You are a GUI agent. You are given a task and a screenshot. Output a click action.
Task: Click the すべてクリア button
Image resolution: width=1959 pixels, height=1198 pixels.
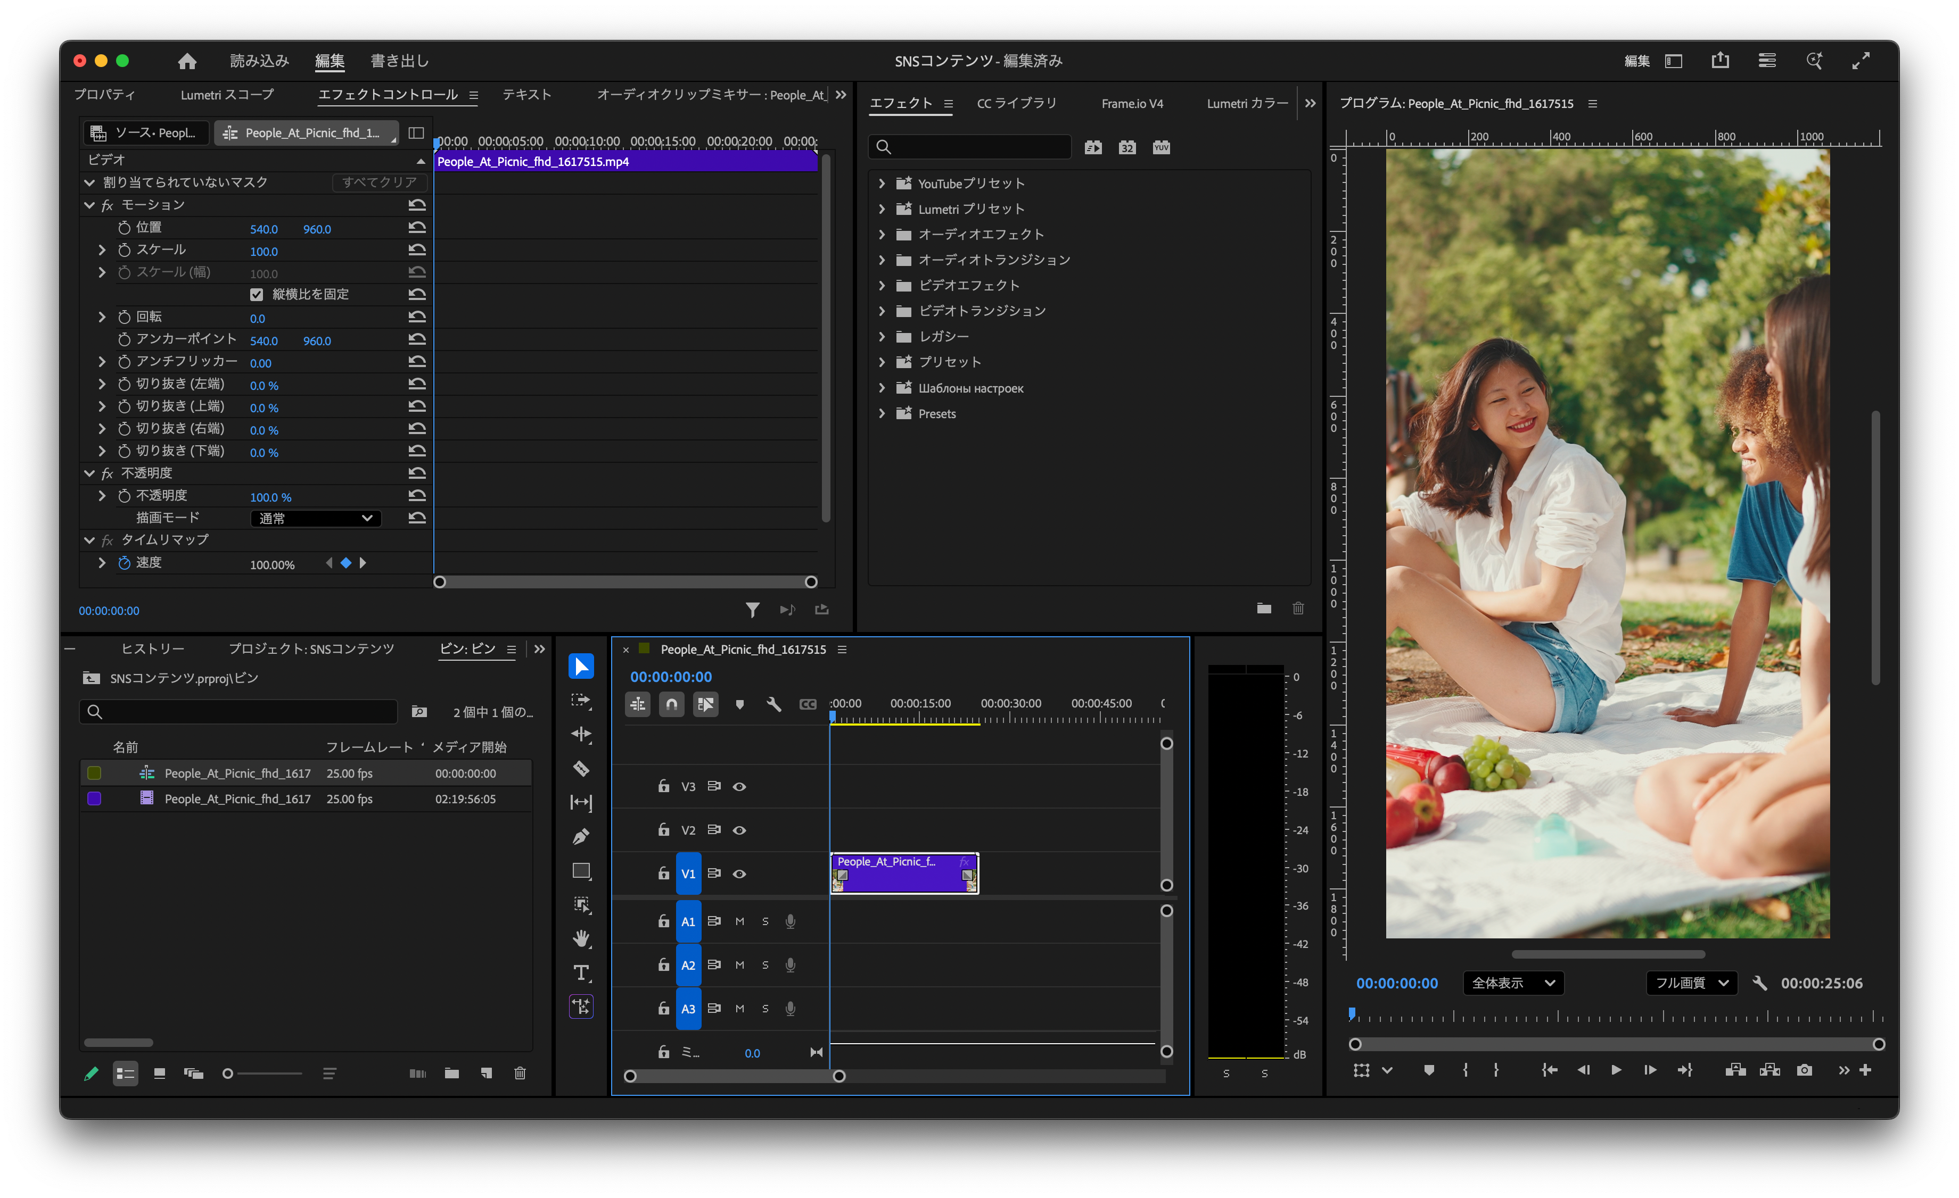click(379, 182)
